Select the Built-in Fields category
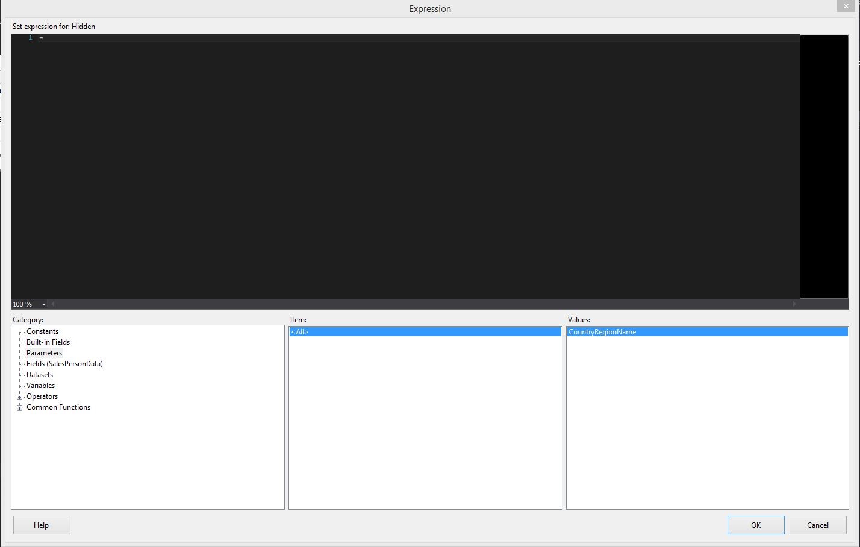Screen dimensions: 860x547 (48, 342)
